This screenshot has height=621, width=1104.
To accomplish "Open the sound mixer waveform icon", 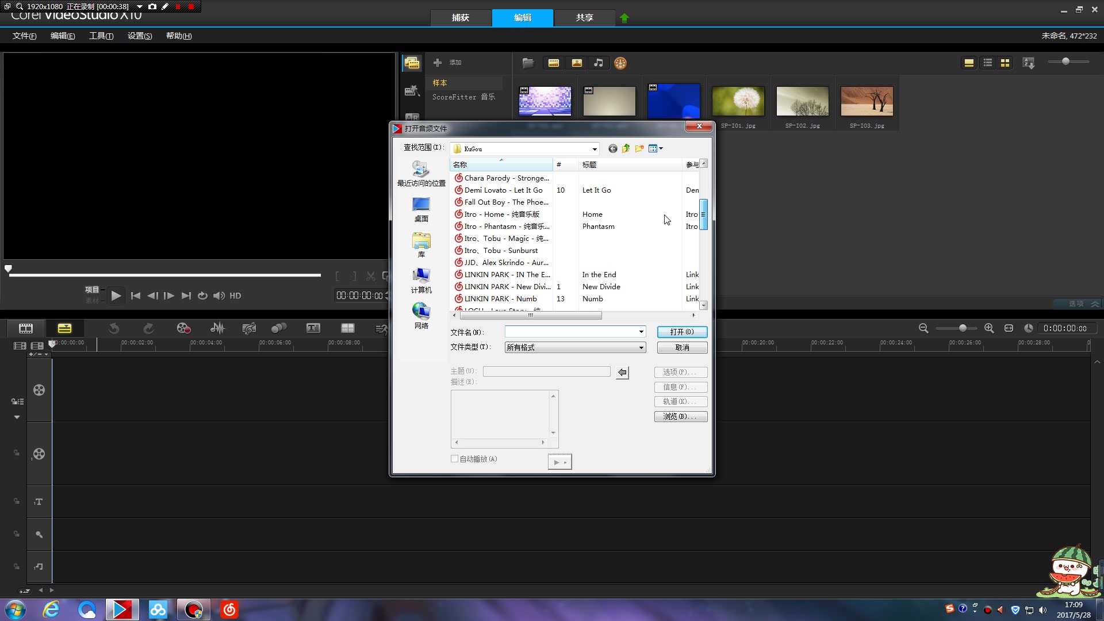I will point(217,328).
